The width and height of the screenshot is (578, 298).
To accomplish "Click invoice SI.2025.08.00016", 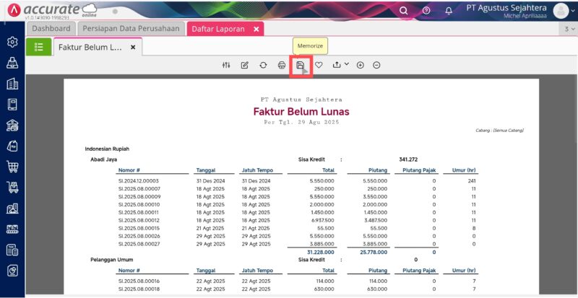I will 139,281.
